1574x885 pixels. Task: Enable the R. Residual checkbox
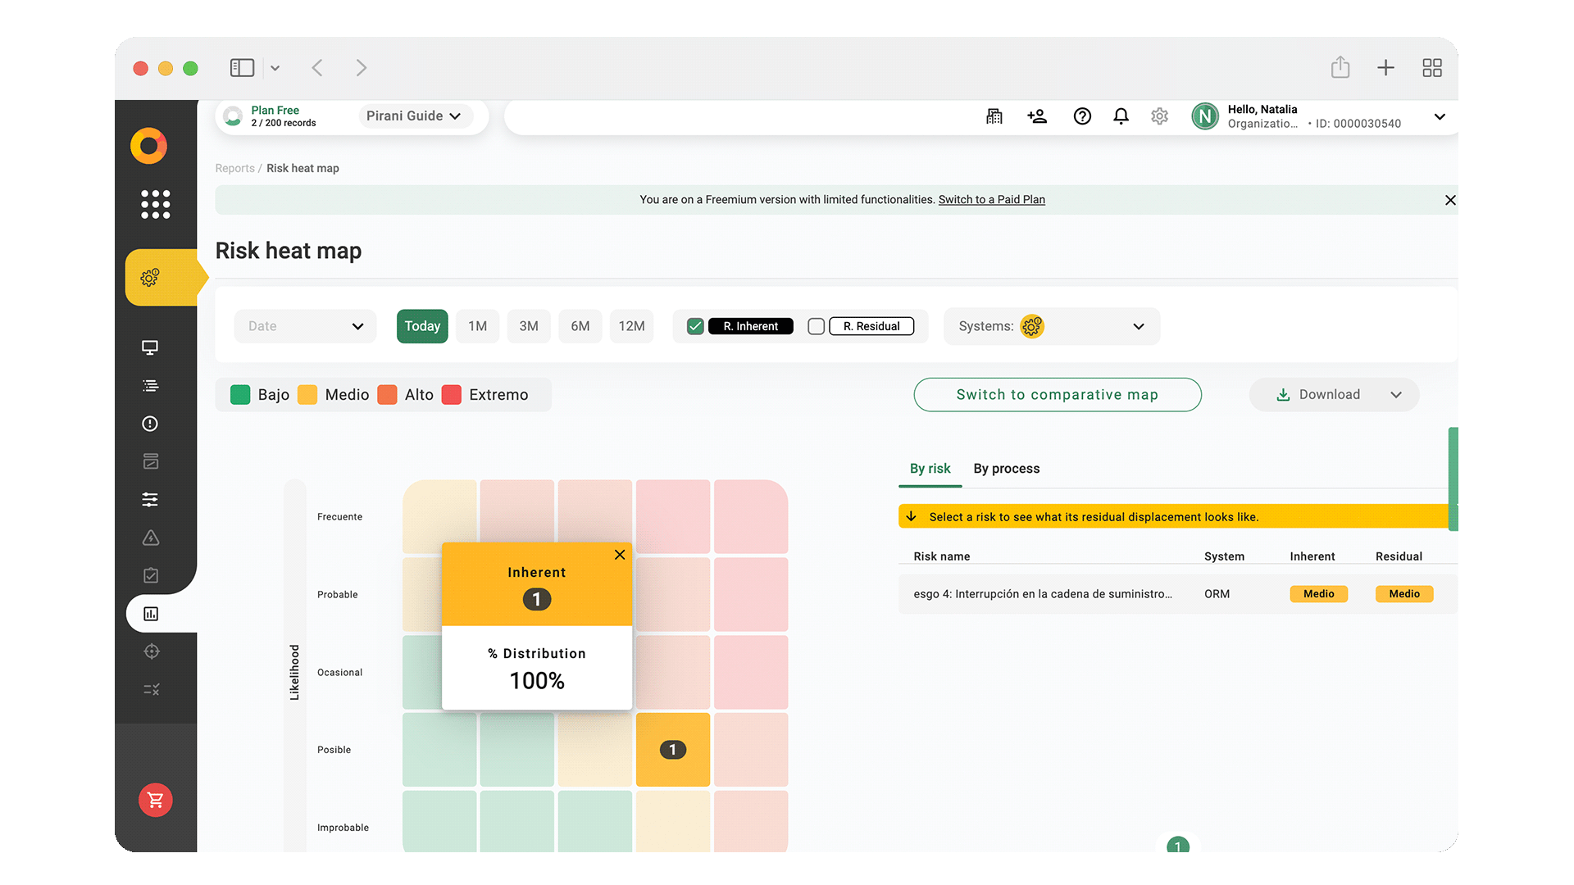[816, 326]
